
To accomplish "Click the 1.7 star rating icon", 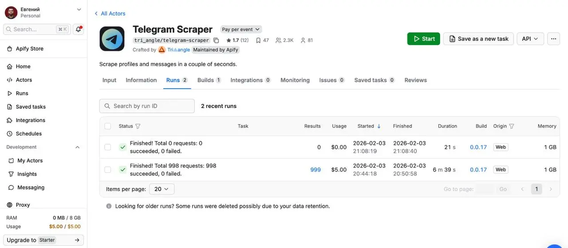I will tap(229, 40).
